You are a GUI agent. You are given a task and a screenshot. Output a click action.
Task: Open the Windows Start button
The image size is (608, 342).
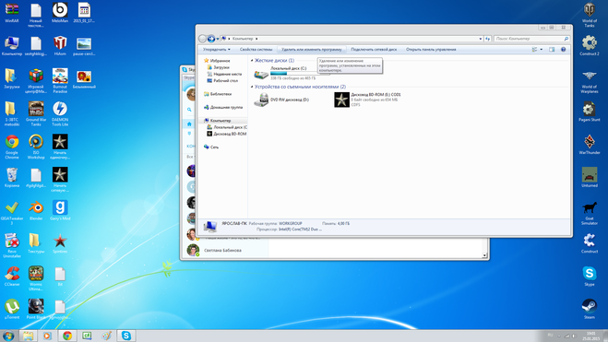coord(8,336)
